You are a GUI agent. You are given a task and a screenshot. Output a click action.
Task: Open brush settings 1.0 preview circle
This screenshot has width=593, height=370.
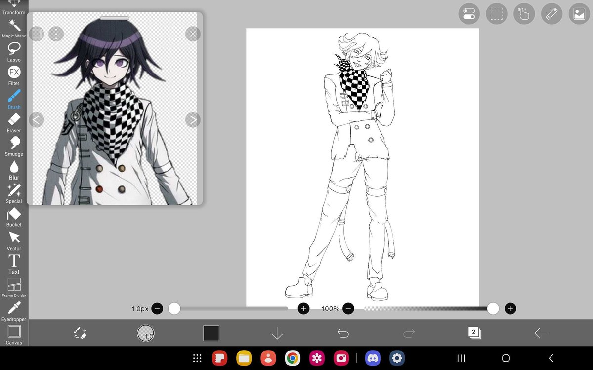click(x=145, y=333)
